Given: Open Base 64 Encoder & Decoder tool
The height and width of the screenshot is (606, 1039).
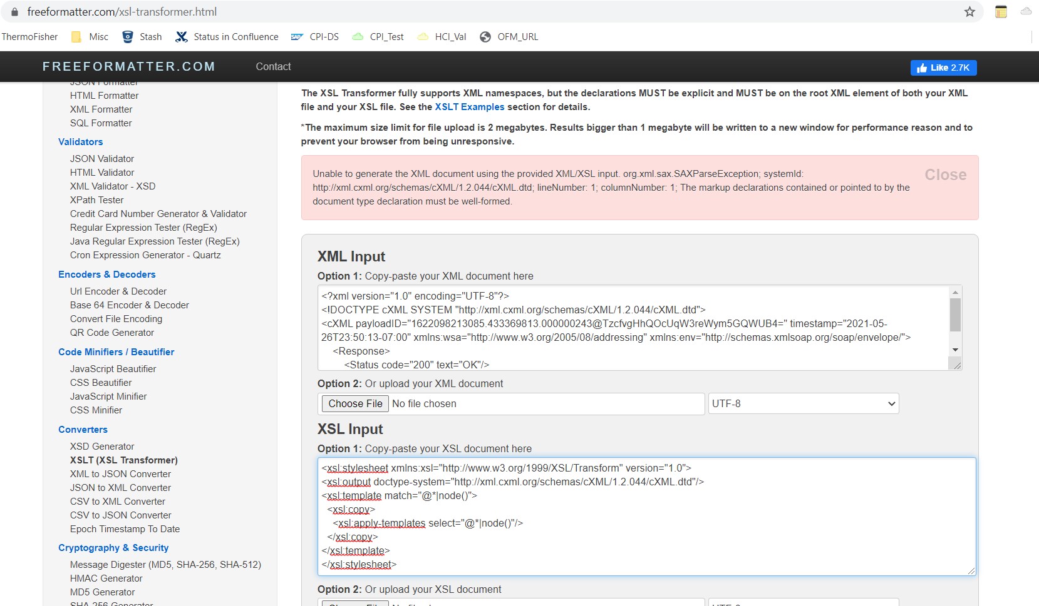Looking at the screenshot, I should coord(130,305).
